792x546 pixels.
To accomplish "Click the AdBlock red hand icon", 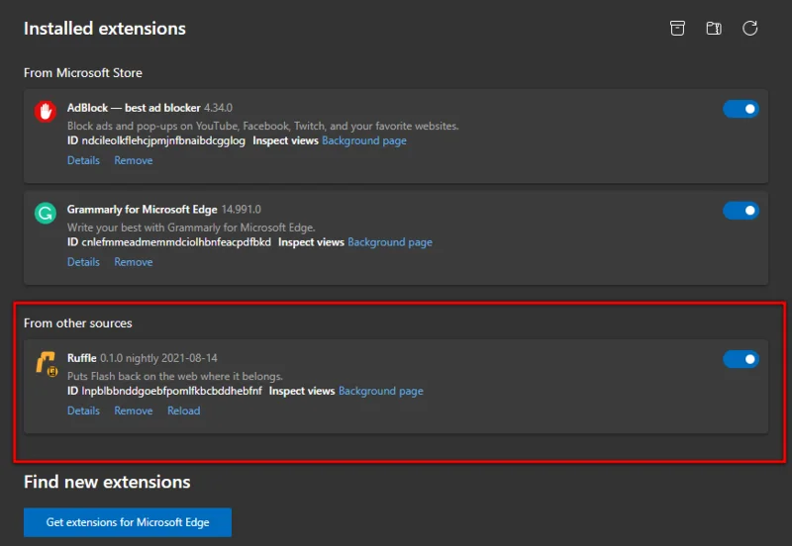I will [45, 112].
